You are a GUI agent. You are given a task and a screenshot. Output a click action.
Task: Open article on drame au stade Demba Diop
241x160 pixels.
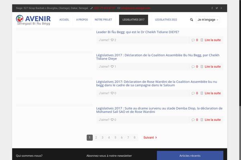(159, 110)
